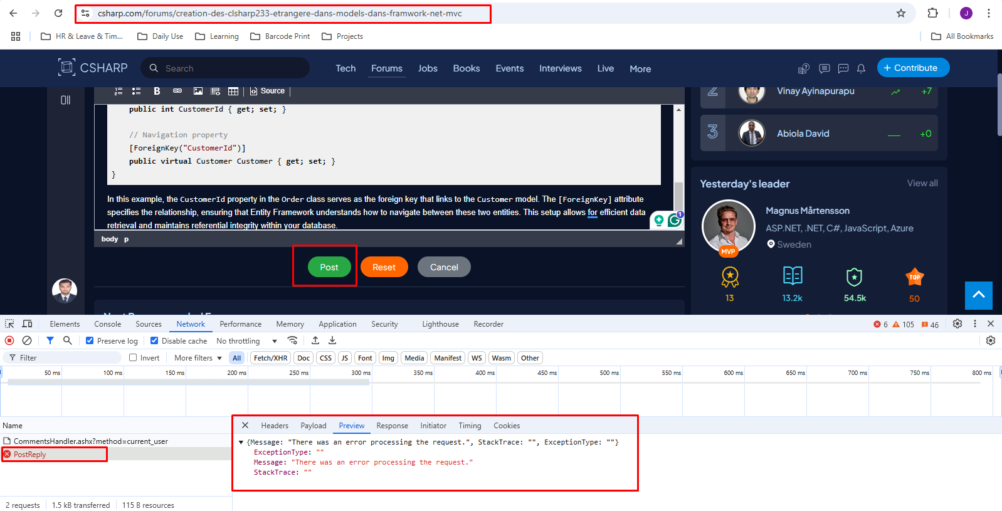Open the Payload tab of the request
The height and width of the screenshot is (511, 1002).
pyautogui.click(x=314, y=426)
